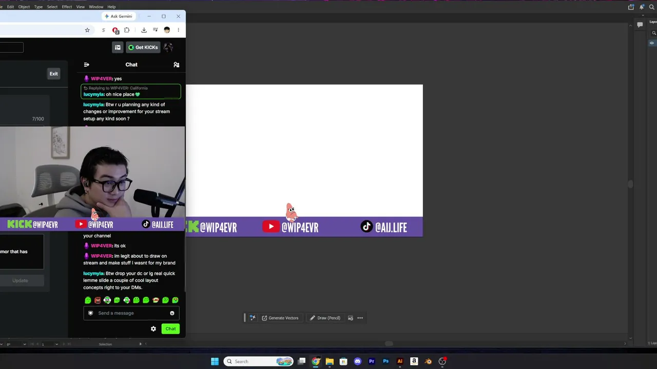657x369 pixels.
Task: Open the comments panel icon in Illustrator
Action: tap(640, 25)
